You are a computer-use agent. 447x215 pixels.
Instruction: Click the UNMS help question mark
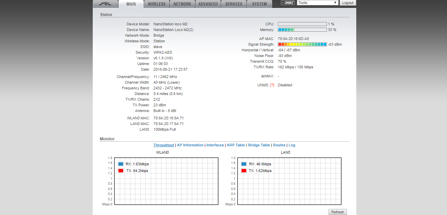pos(272,85)
